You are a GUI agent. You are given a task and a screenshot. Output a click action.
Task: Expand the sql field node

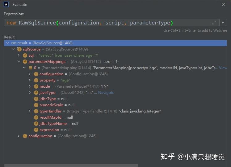[x=19, y=55]
